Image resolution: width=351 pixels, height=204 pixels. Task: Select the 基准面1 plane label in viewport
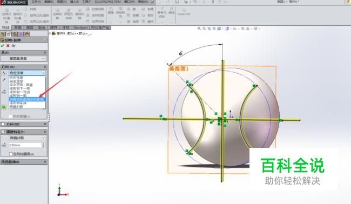179,68
